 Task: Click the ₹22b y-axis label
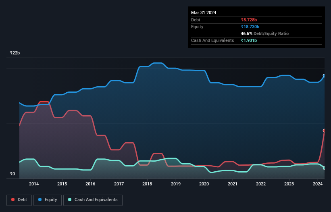point(15,53)
